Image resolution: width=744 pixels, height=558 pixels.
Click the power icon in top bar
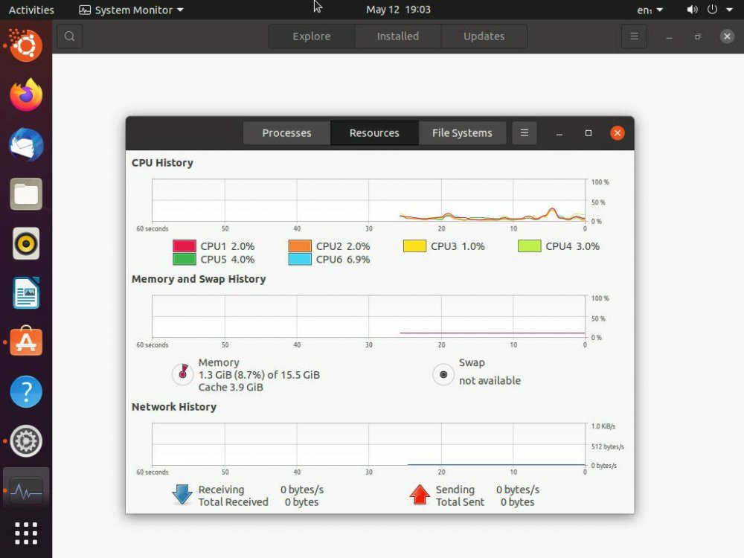tap(712, 10)
